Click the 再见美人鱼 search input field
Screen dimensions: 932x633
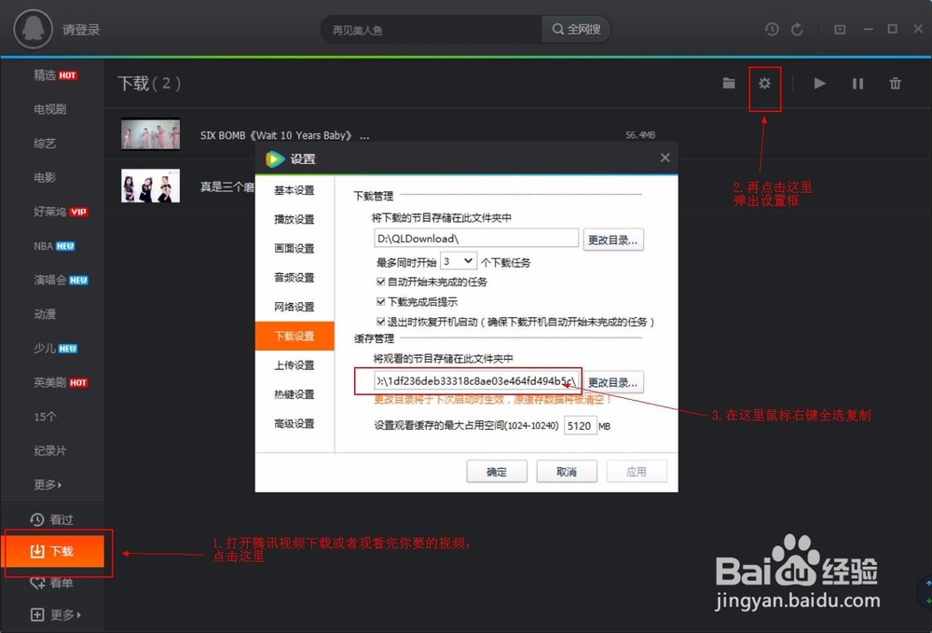point(429,29)
